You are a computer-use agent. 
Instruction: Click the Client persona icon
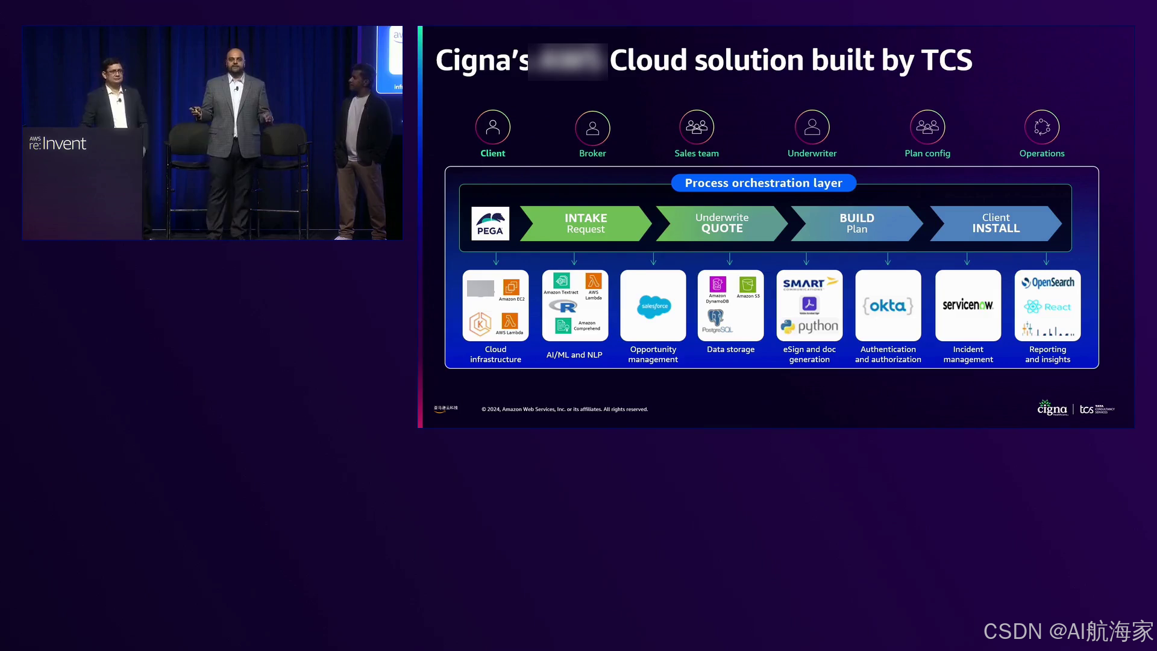point(492,127)
